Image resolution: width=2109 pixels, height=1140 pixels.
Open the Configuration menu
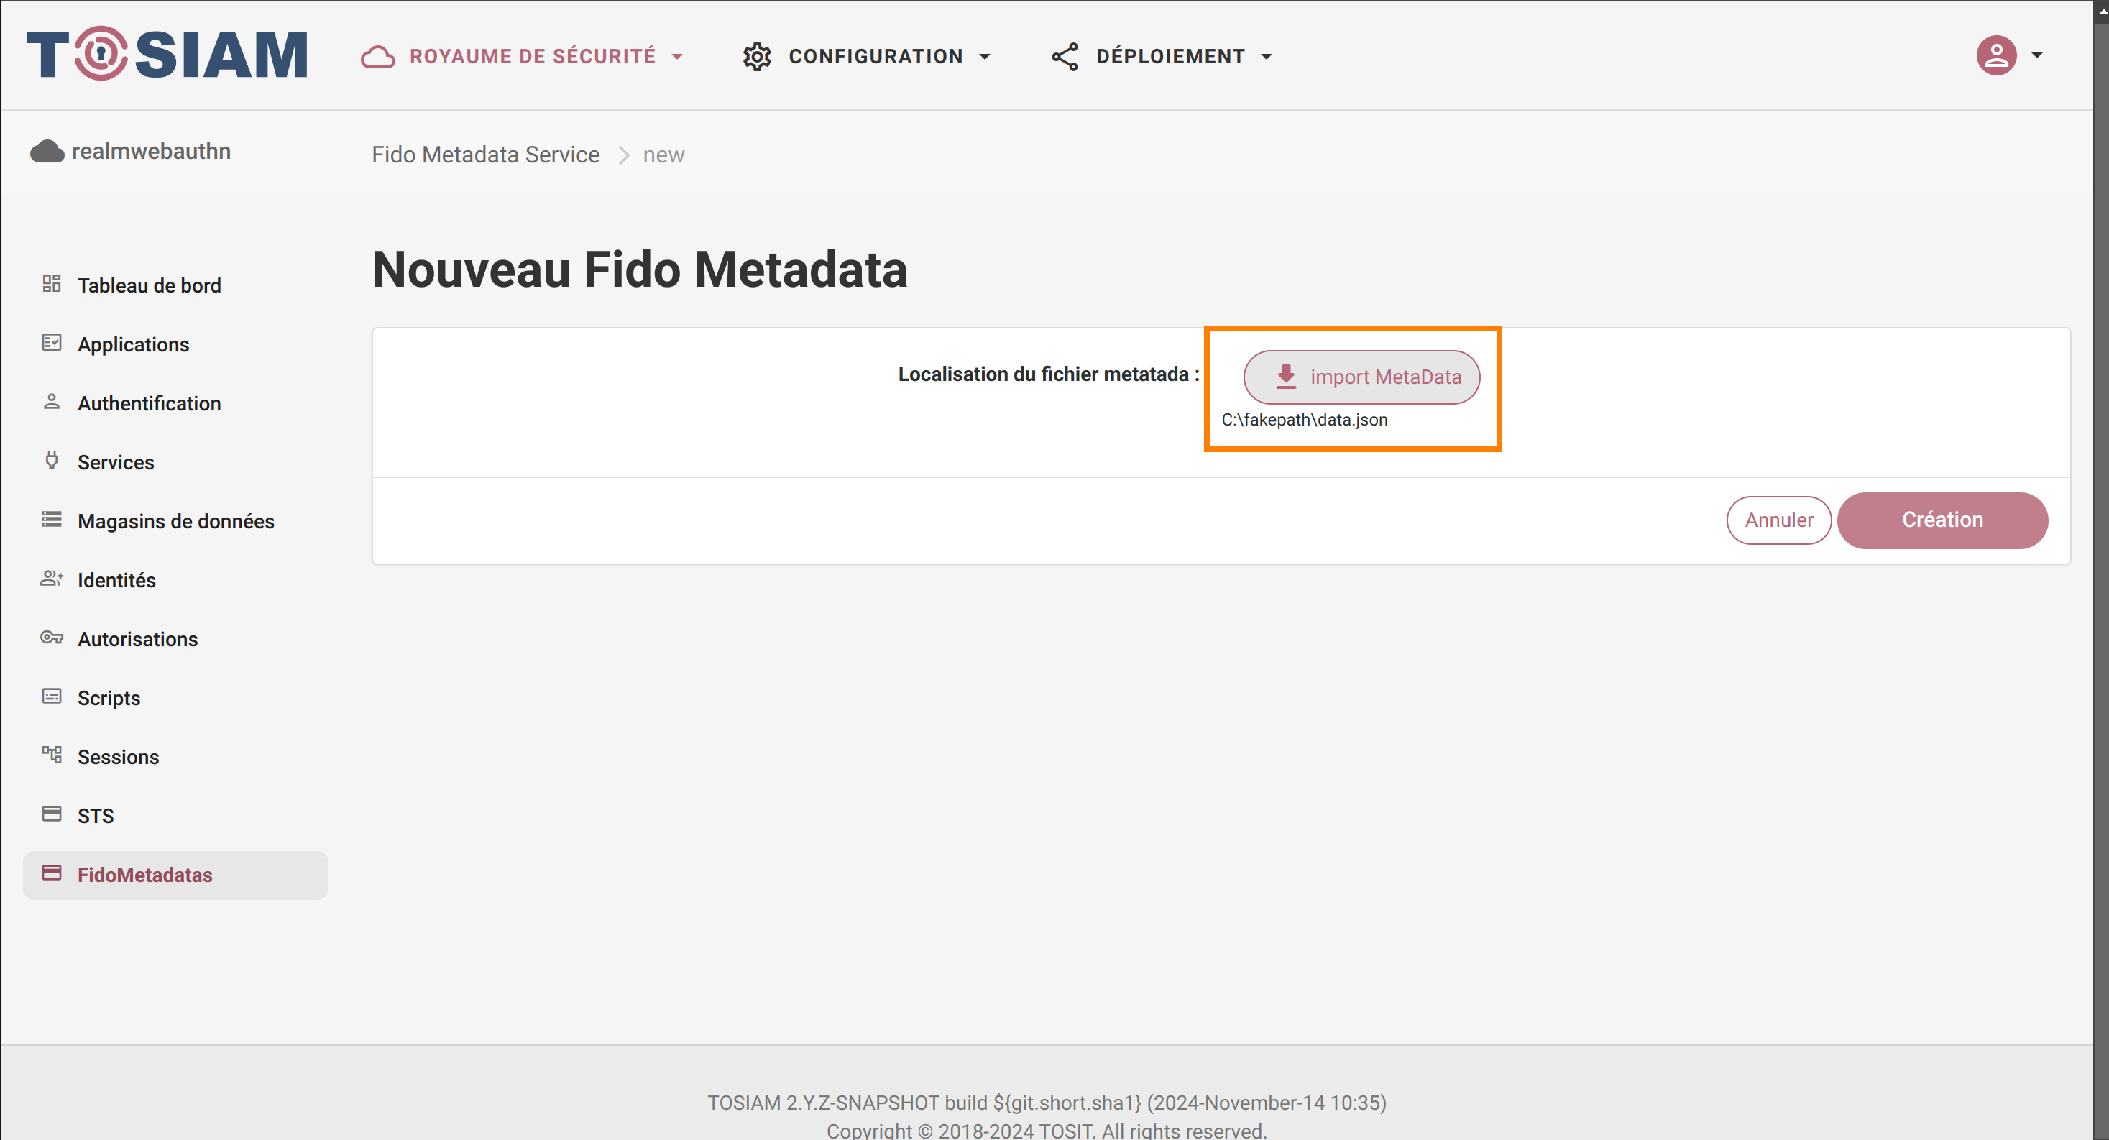click(868, 57)
